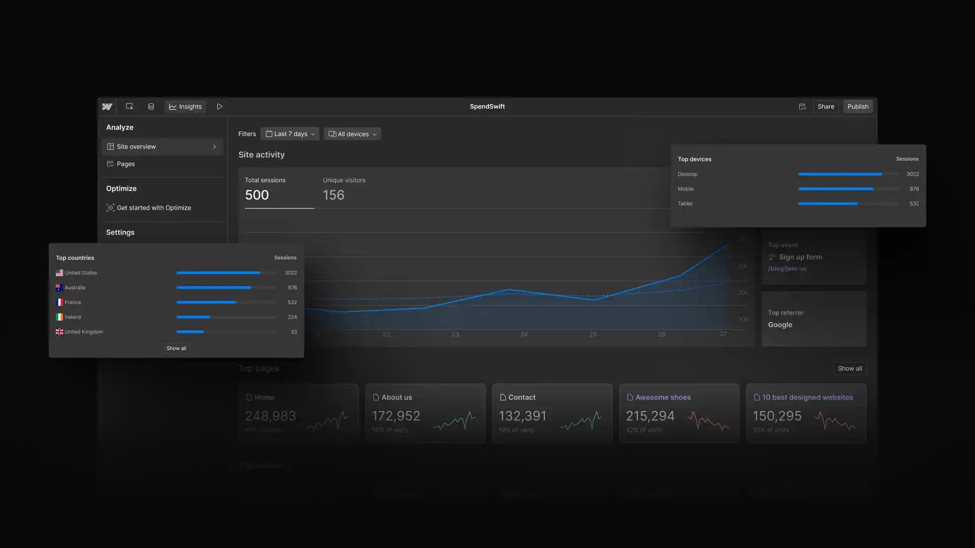The height and width of the screenshot is (548, 975).
Task: Expand the All devices filter
Action: [352, 133]
